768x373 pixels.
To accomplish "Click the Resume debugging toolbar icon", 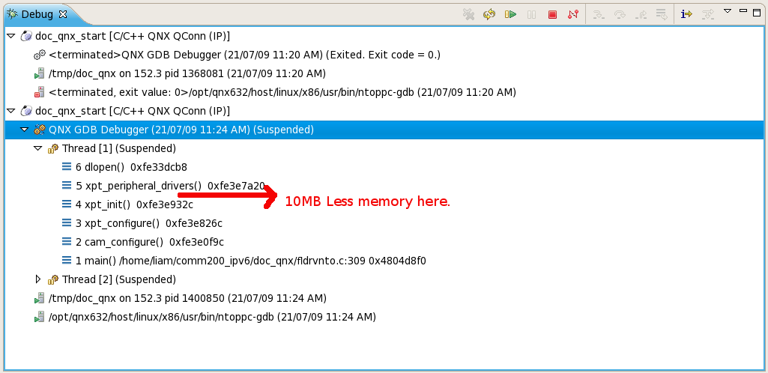I will click(x=511, y=14).
